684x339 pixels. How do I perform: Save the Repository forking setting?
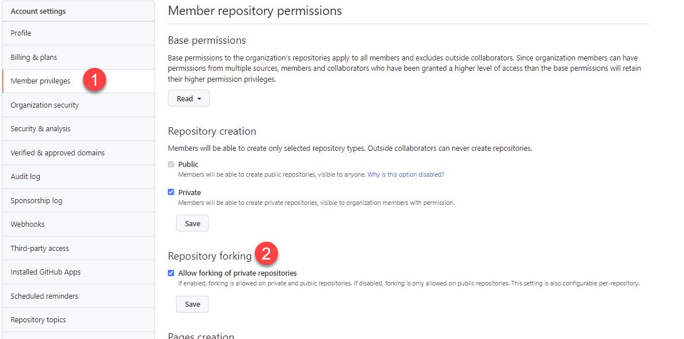pos(192,304)
